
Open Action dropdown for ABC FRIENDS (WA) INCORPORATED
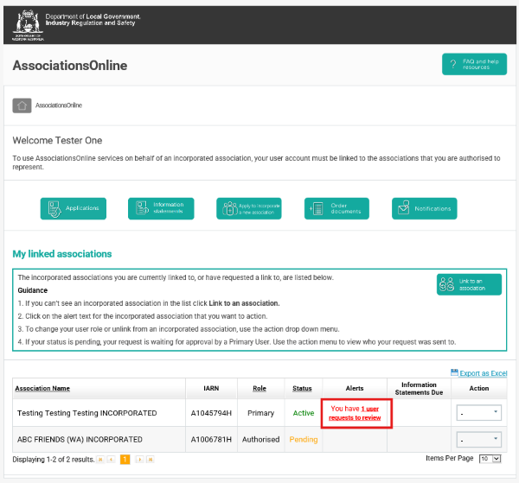479,440
